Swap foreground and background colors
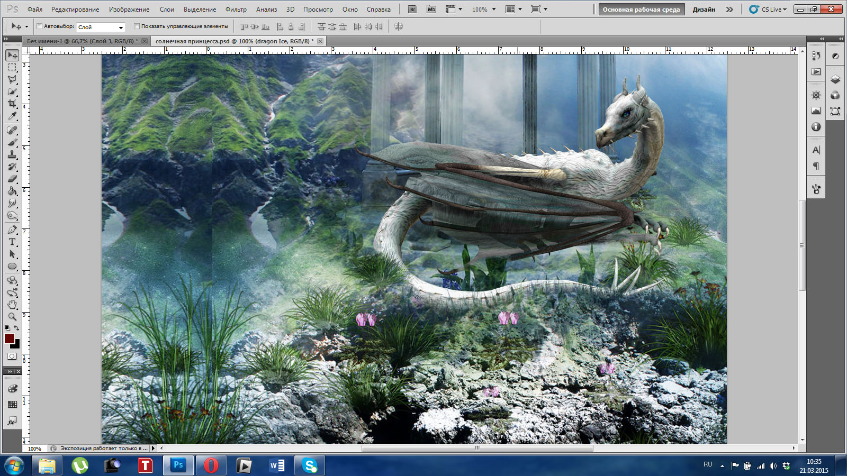847x476 pixels. pyautogui.click(x=16, y=328)
